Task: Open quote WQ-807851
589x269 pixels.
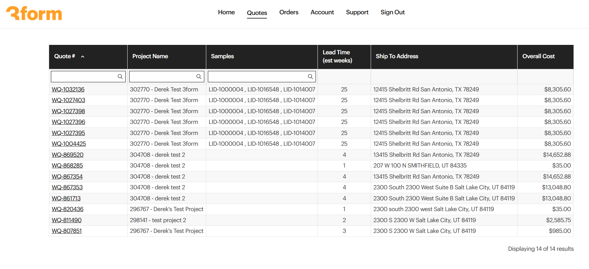Action: tap(67, 231)
